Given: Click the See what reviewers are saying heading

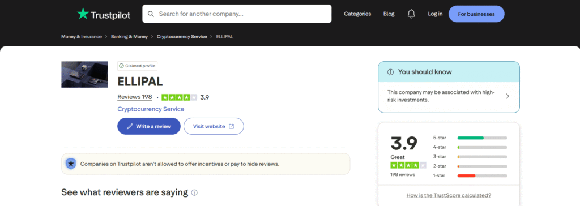Looking at the screenshot, I should [125, 192].
